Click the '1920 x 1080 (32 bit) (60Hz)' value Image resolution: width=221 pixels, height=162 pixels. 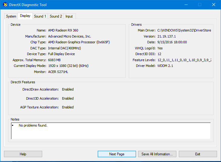(68, 66)
